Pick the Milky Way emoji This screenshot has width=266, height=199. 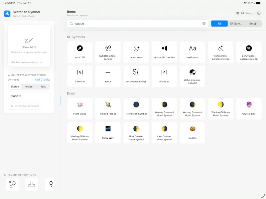click(x=108, y=133)
